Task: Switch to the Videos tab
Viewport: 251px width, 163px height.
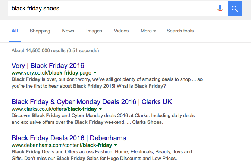Action: [x=121, y=31]
